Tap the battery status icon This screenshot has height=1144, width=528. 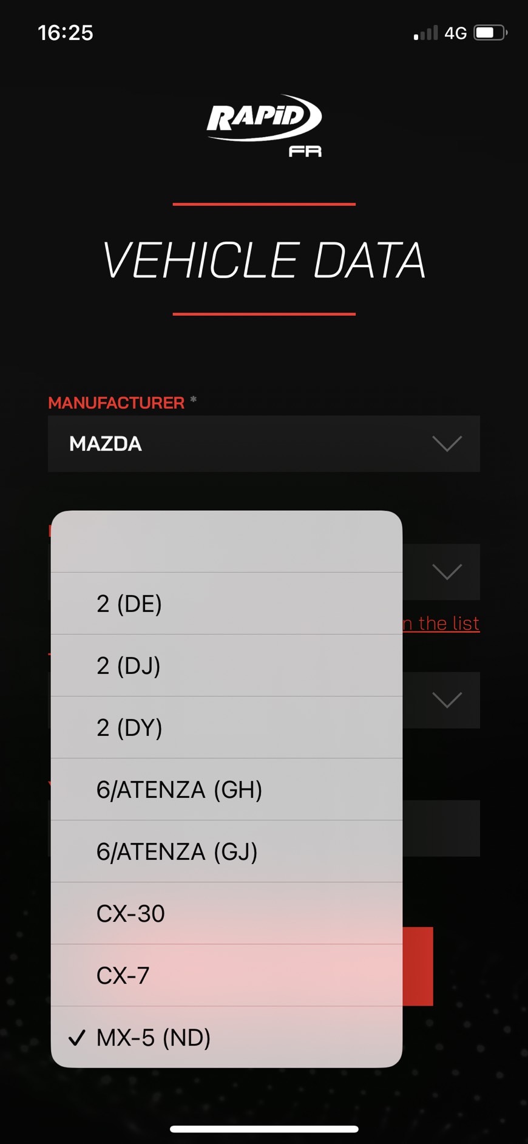(490, 33)
